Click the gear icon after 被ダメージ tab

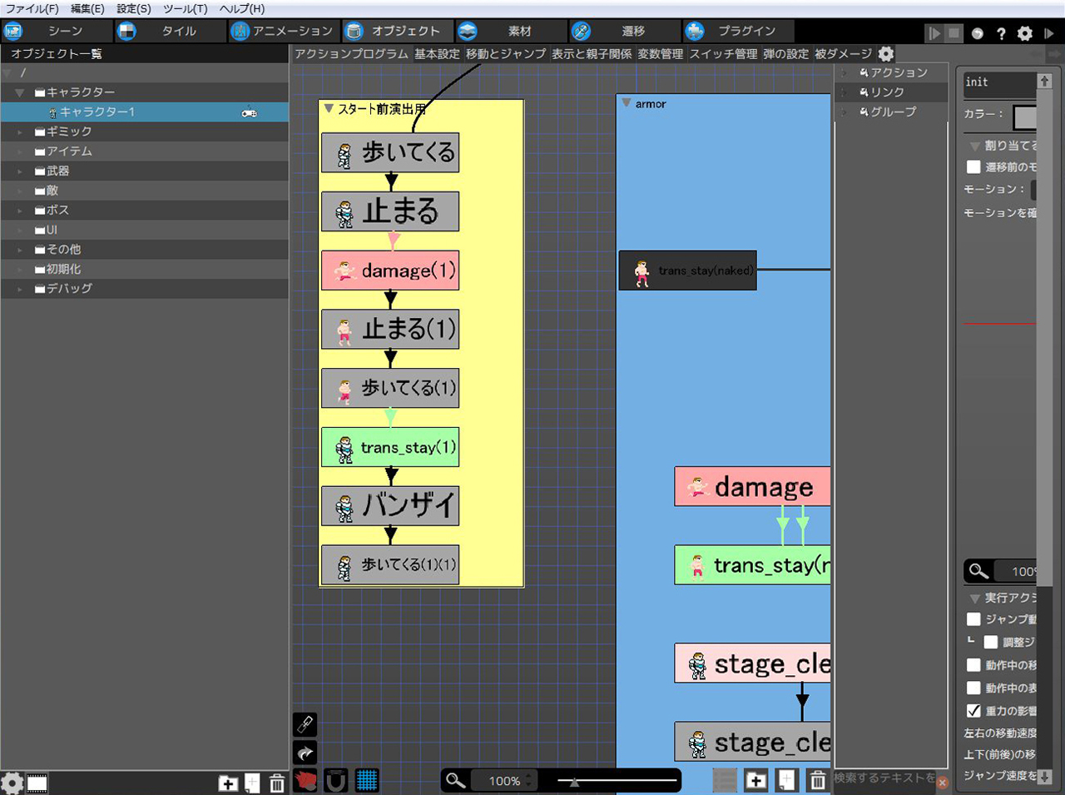tap(886, 53)
